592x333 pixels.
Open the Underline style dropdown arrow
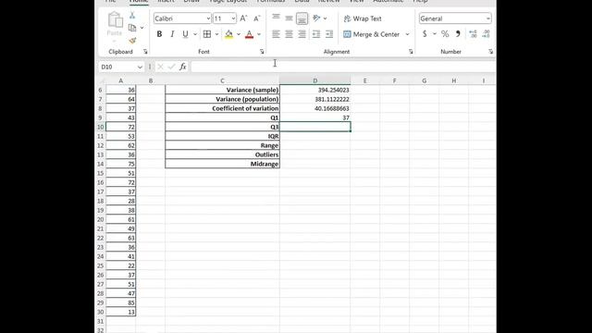click(195, 34)
